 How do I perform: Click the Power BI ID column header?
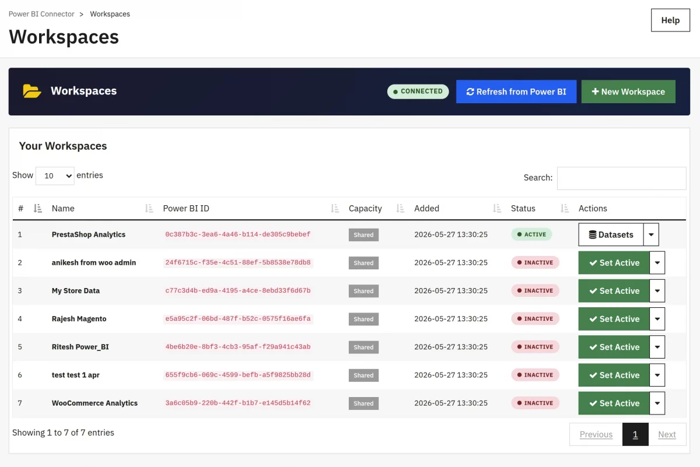tap(186, 208)
